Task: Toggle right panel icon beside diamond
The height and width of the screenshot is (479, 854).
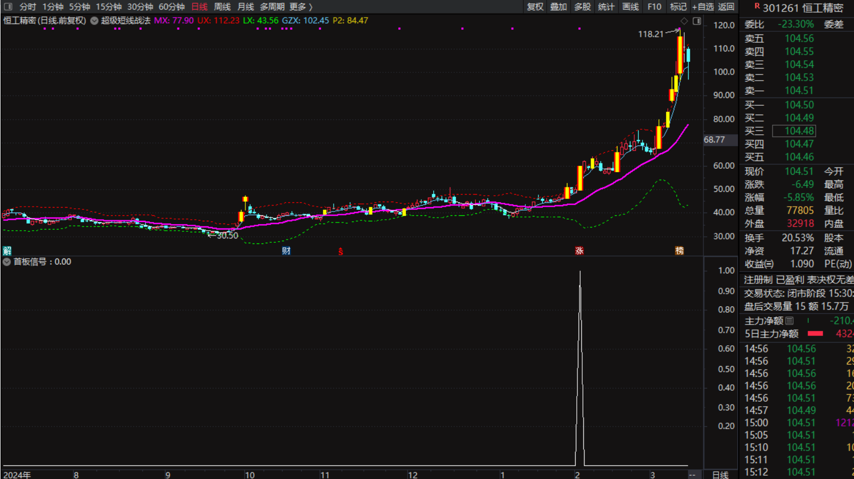Action: click(697, 21)
